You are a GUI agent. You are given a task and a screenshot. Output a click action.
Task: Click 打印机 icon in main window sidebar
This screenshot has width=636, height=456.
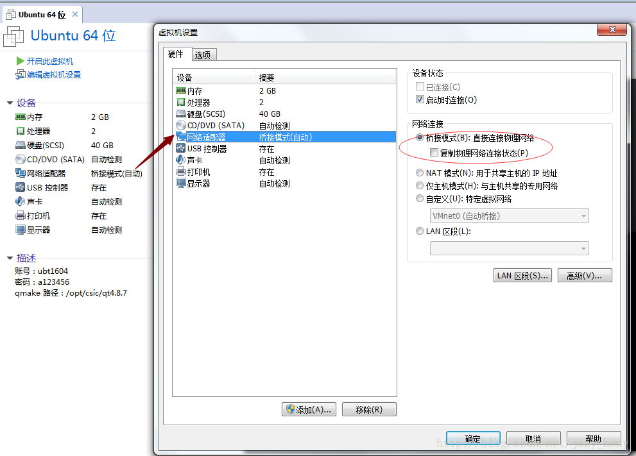[21, 215]
